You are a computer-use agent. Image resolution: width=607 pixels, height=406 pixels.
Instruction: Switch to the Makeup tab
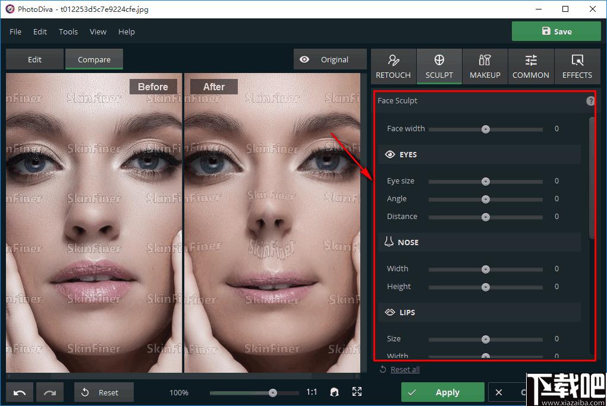coord(485,66)
